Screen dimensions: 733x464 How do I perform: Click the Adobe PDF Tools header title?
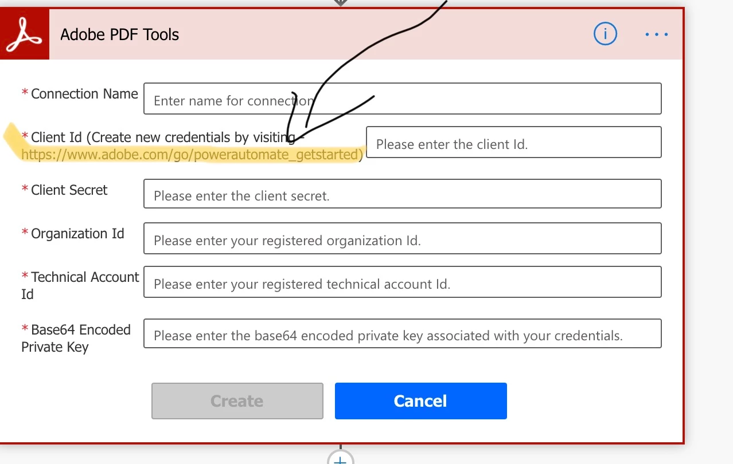point(120,35)
